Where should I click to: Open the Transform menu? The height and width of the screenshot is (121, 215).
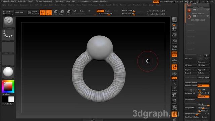pyautogui.click(x=137, y=5)
